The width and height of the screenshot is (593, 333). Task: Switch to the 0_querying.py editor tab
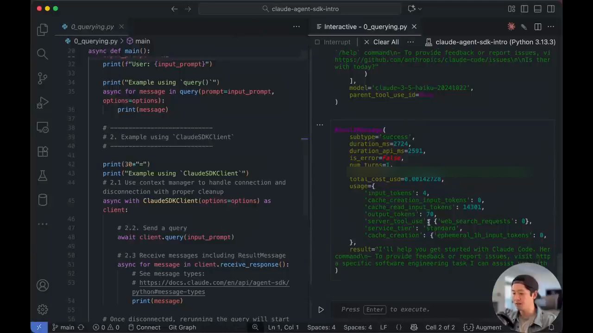92,27
